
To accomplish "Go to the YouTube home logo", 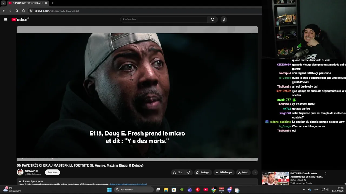I will [x=19, y=19].
